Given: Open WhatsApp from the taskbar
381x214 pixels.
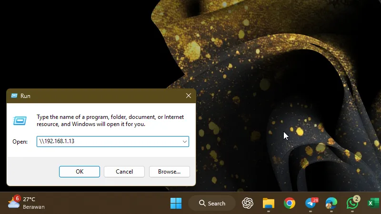Looking at the screenshot, I should pos(352,203).
